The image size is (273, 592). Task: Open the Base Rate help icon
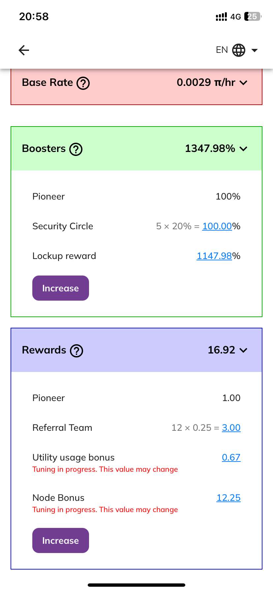[83, 83]
